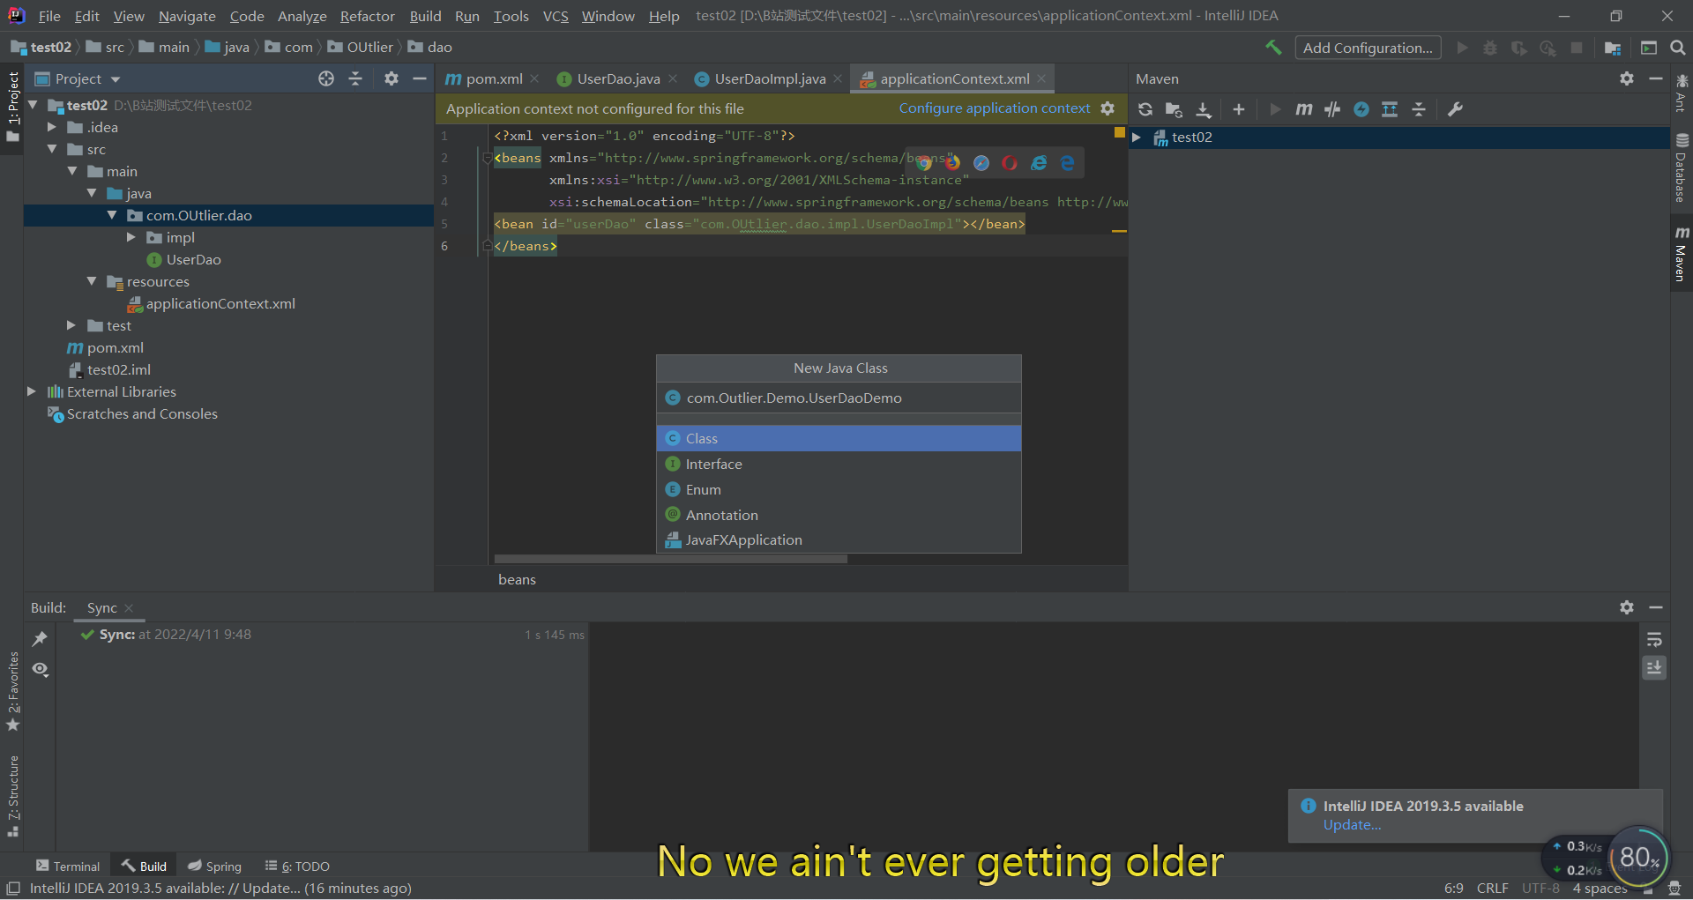Collapse the src folder
The height and width of the screenshot is (900, 1693).
52,149
